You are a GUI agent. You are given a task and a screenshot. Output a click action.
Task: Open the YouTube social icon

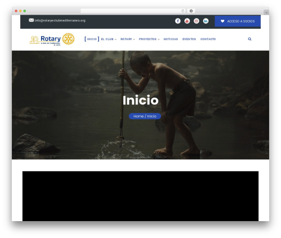(187, 21)
